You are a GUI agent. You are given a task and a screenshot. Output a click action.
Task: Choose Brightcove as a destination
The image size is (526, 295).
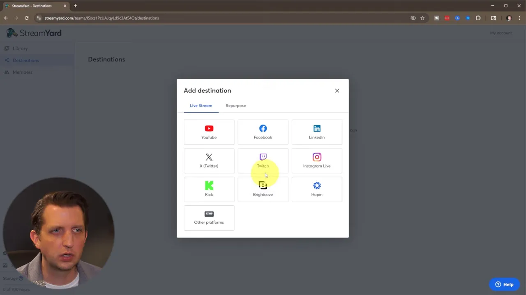[x=263, y=189]
